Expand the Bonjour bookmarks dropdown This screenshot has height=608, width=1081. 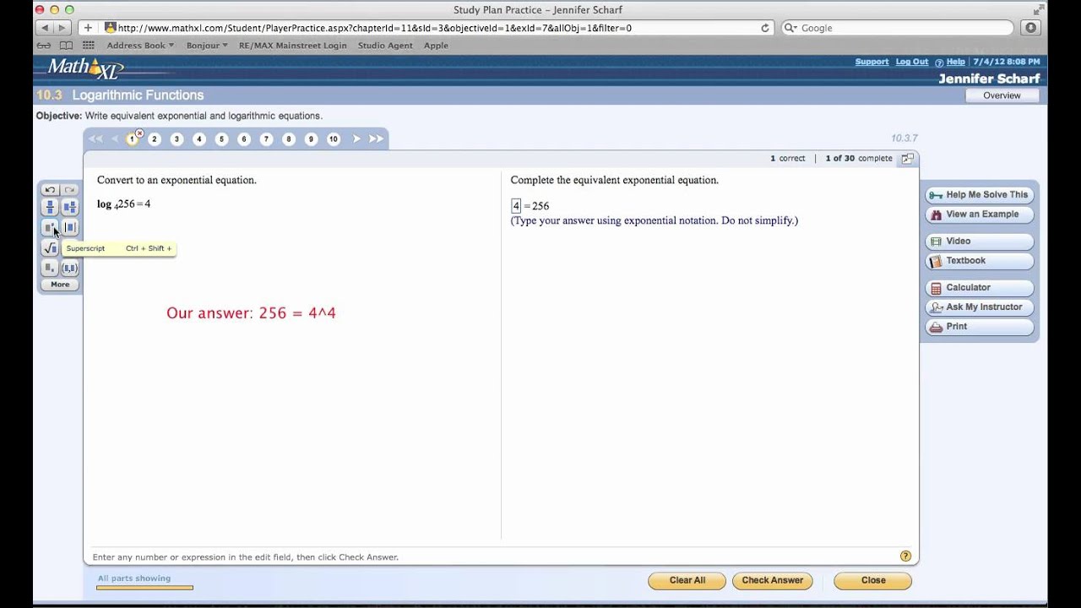click(x=207, y=46)
